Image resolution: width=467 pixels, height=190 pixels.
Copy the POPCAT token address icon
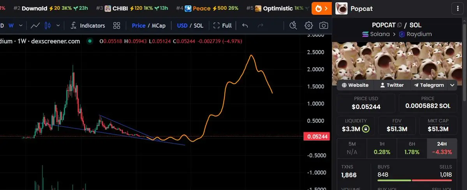[399, 25]
